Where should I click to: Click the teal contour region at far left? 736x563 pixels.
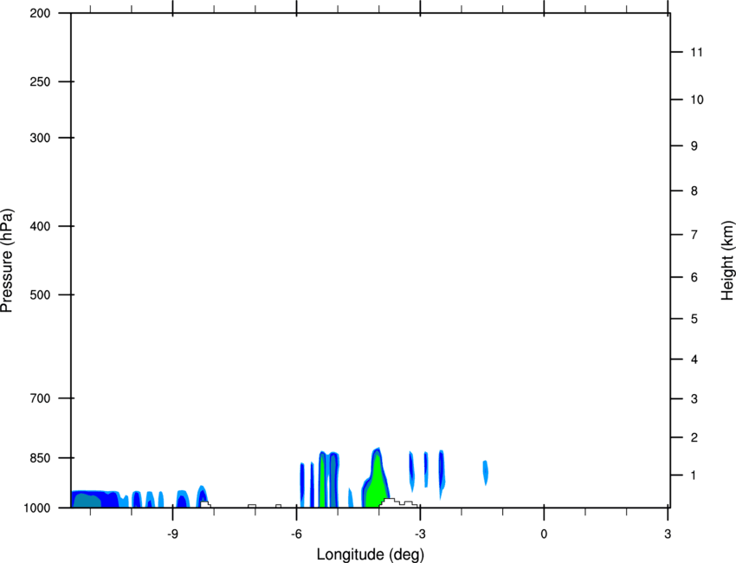click(x=87, y=501)
